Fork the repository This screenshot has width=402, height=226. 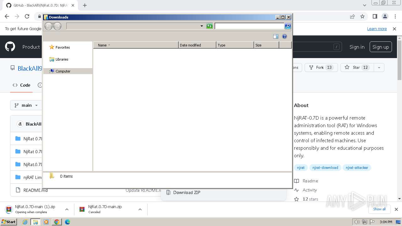point(321,67)
